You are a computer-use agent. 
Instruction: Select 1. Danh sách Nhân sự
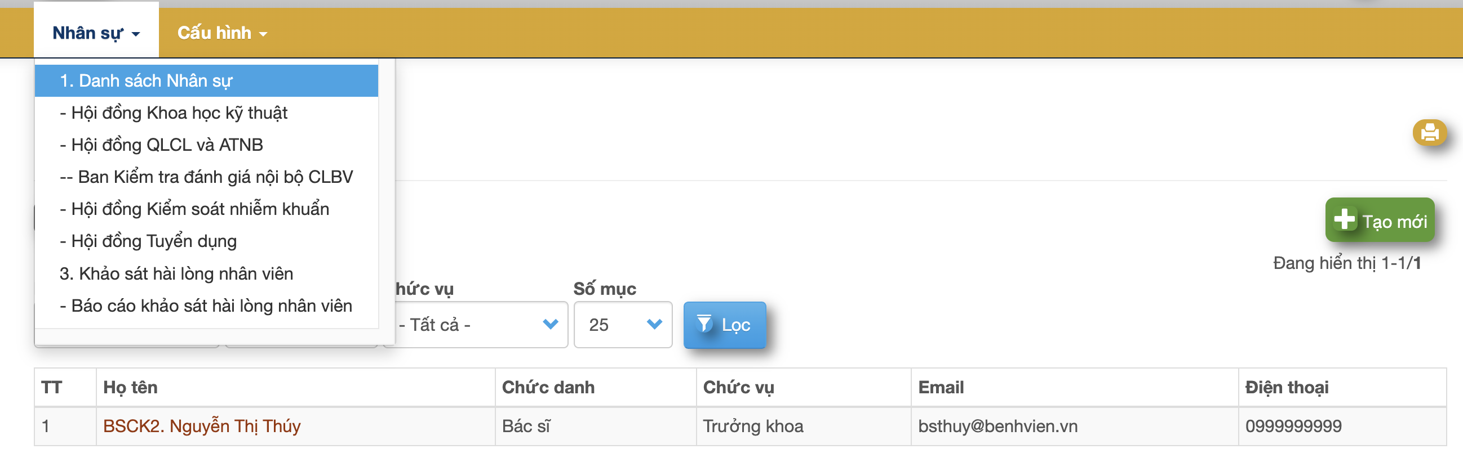(x=147, y=81)
